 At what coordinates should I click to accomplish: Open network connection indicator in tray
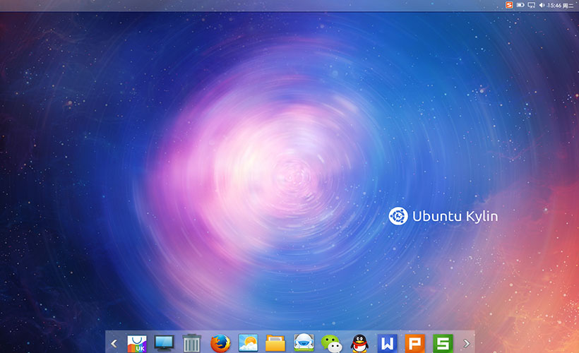[x=531, y=5]
